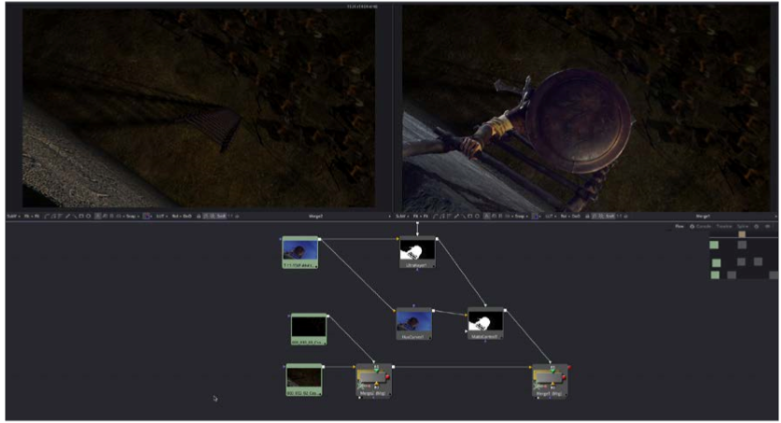Select the UltraKeyer1 node in the flow
Screen dimensions: 781x423
[417, 253]
